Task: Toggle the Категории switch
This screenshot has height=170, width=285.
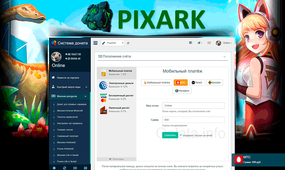Action: coord(111,159)
